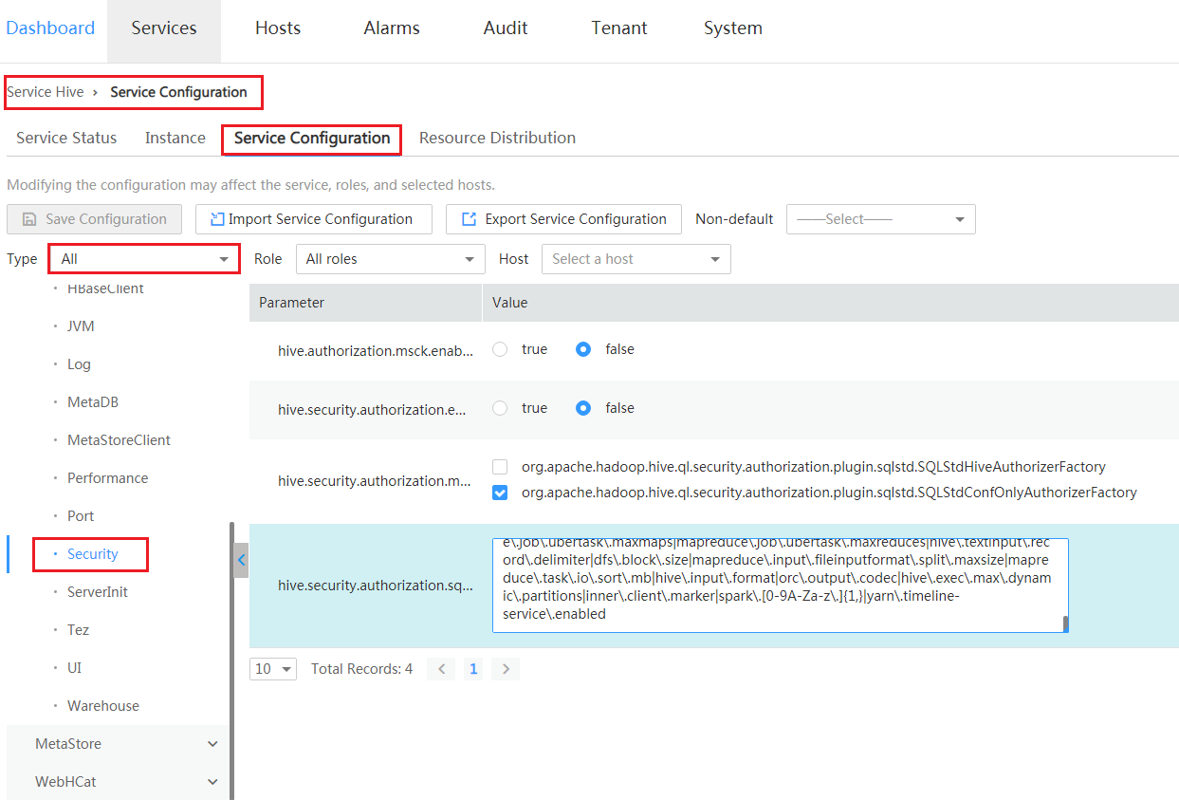Open the Audit menu
The image size is (1179, 800).
coord(506,28)
